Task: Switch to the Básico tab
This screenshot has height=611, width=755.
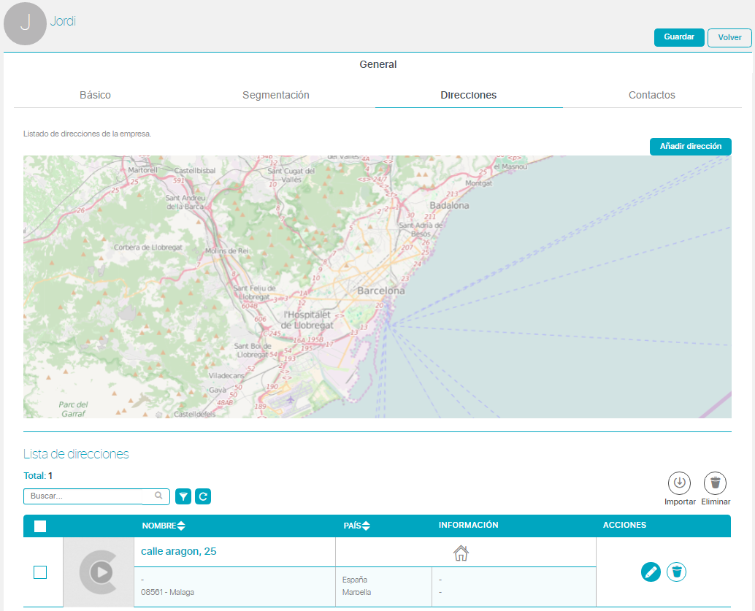Action: (95, 95)
